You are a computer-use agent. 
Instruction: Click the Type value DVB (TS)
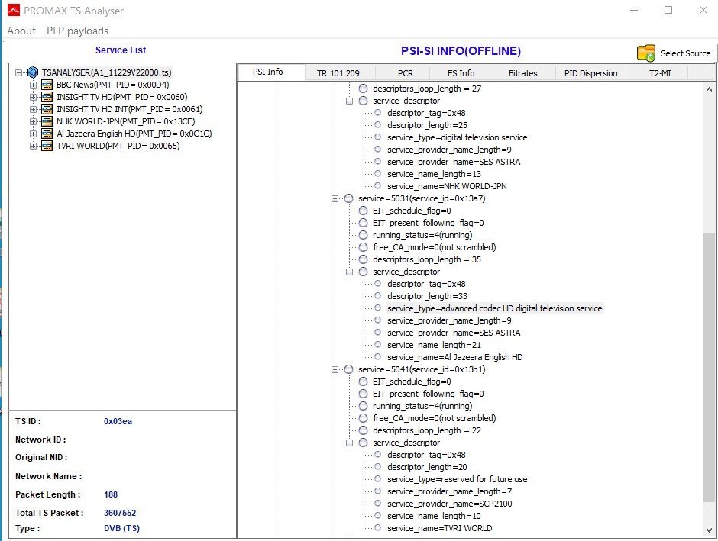tap(121, 528)
